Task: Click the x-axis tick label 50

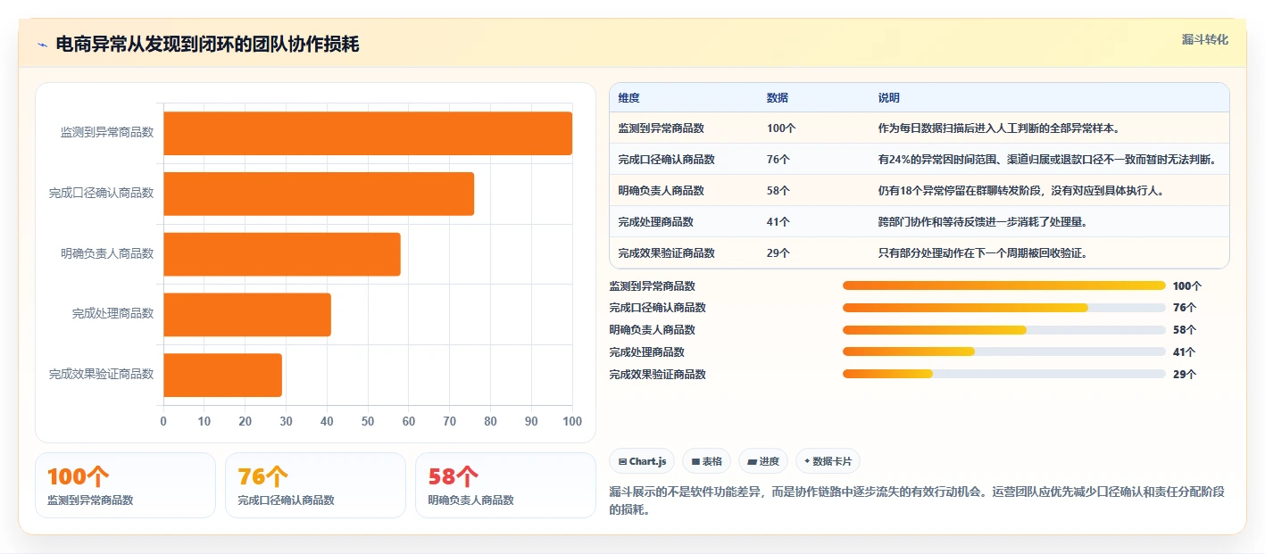Action: [368, 421]
